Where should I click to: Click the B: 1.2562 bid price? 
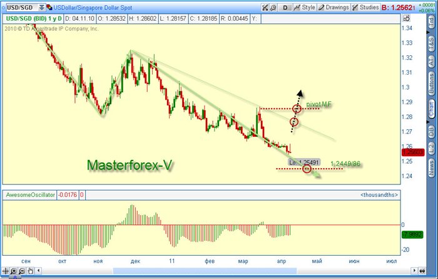pyautogui.click(x=399, y=8)
